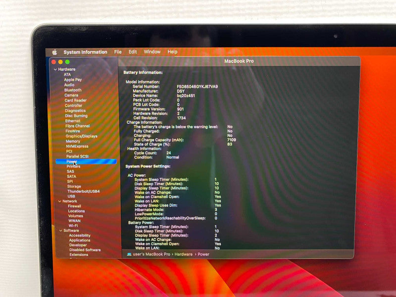396x297 pixels.
Task: Select Firewall under Network
Action: pyautogui.click(x=75, y=206)
